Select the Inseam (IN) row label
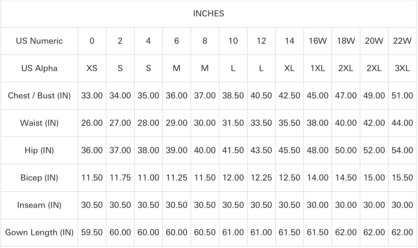 coord(39,205)
